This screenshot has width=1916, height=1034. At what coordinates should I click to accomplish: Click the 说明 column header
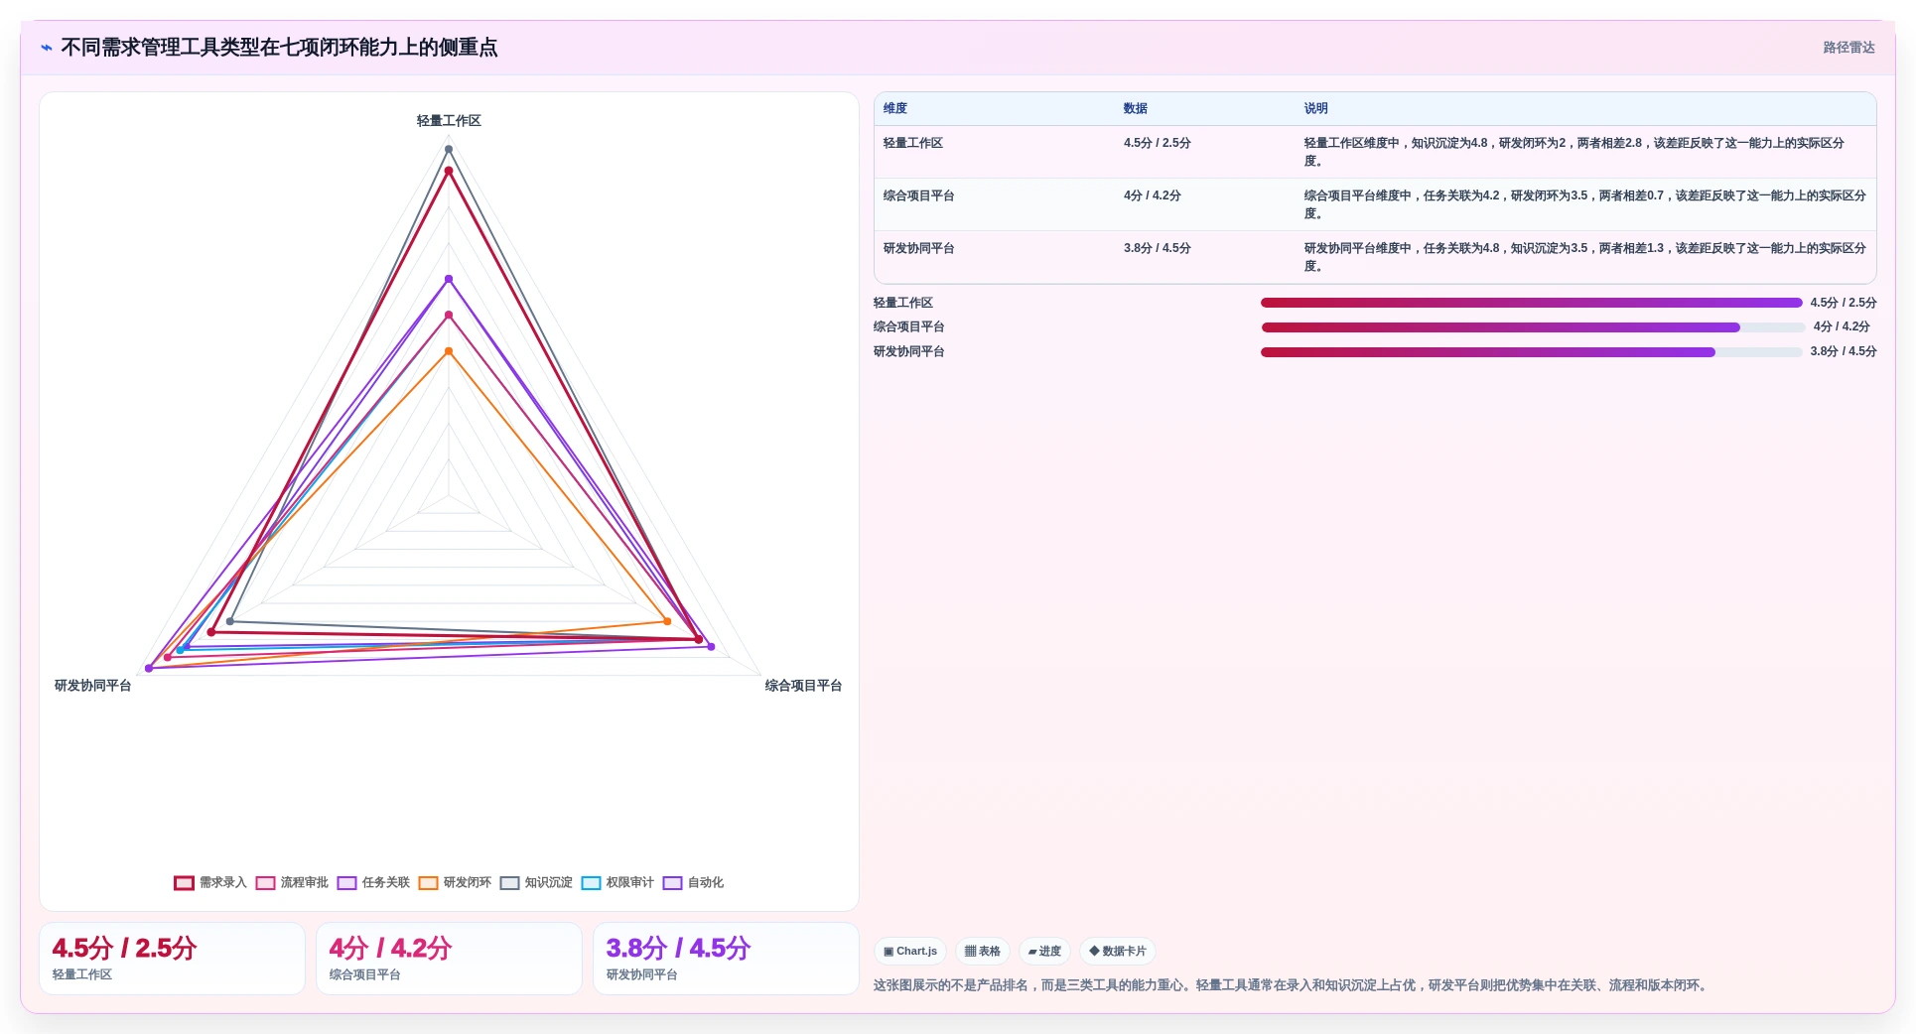click(x=1316, y=109)
